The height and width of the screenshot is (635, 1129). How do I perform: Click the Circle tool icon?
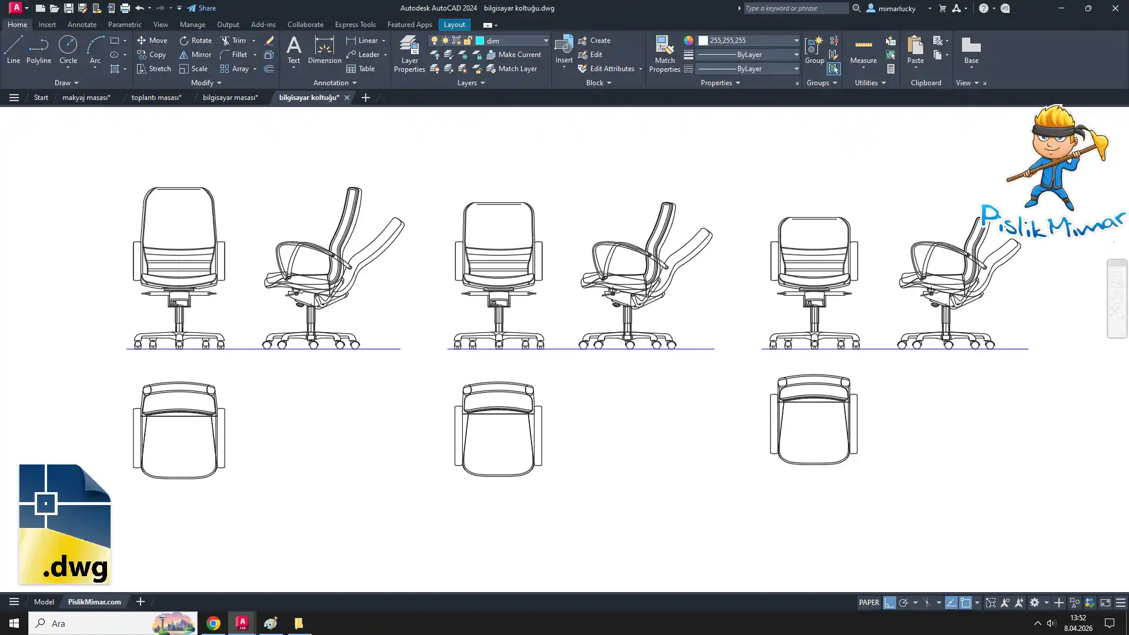click(68, 45)
